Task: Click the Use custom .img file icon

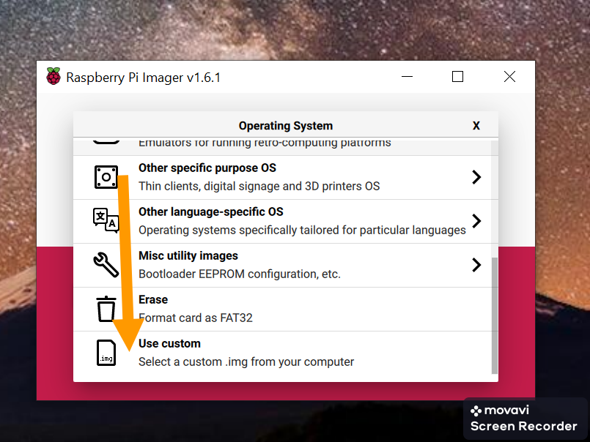Action: tap(106, 353)
